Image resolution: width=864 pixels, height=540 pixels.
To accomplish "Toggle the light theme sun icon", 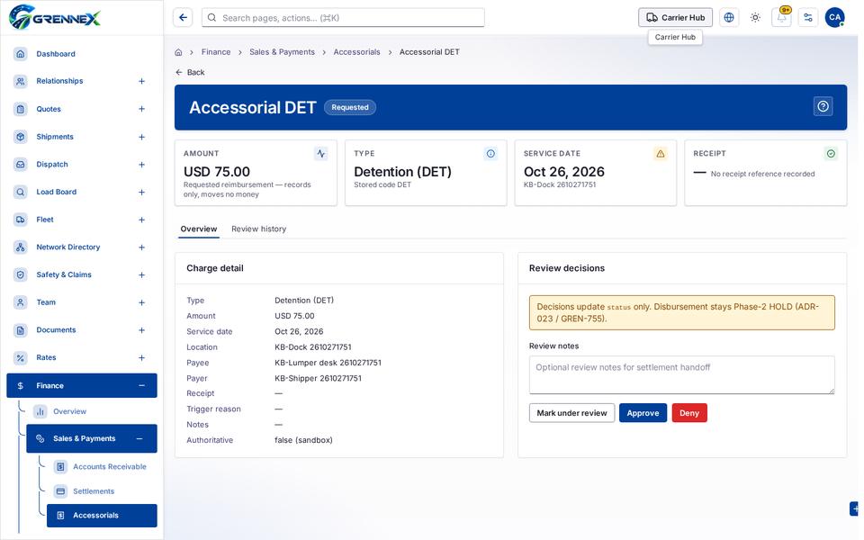I will coord(755,18).
